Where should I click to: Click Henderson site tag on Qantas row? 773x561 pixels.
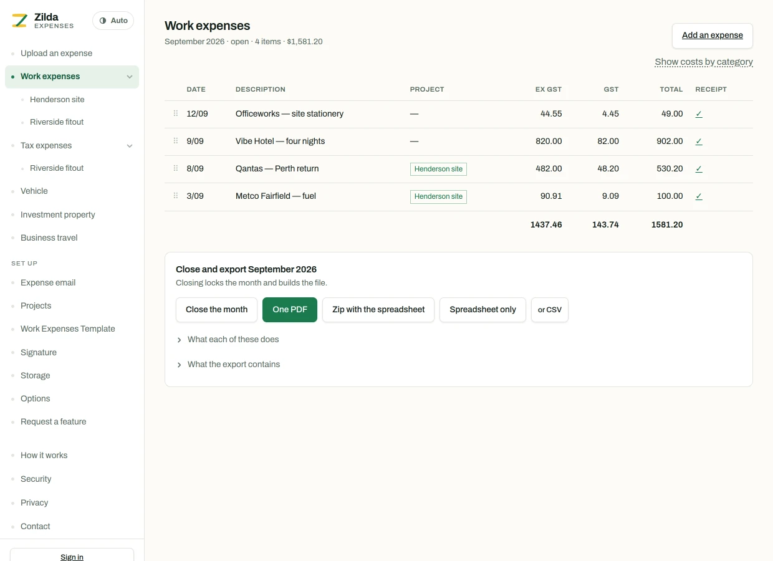pyautogui.click(x=438, y=169)
